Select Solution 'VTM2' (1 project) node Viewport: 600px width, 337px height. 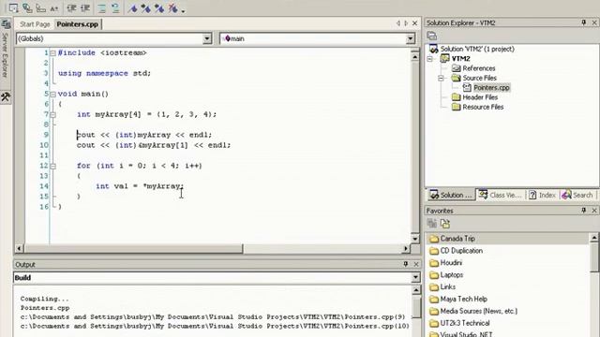point(477,49)
